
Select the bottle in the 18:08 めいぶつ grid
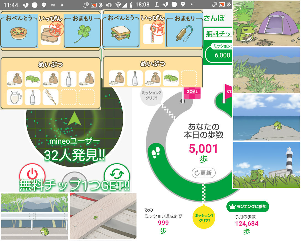click(x=135, y=78)
